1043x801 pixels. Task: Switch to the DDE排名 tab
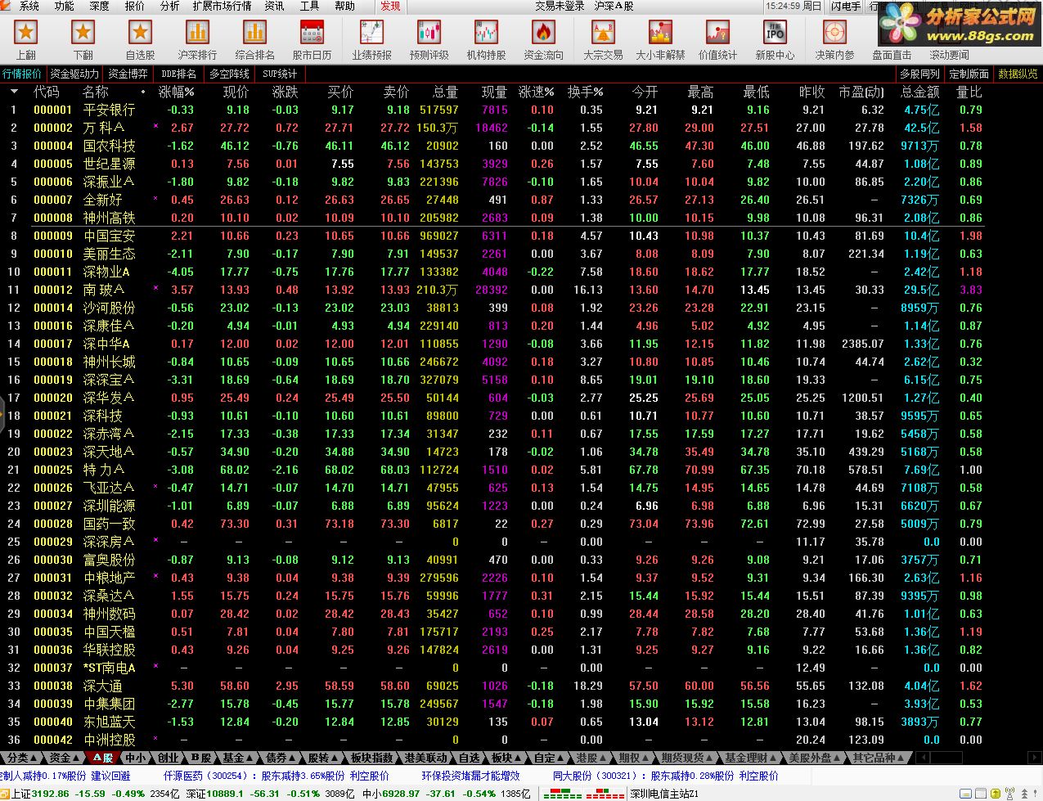point(178,74)
